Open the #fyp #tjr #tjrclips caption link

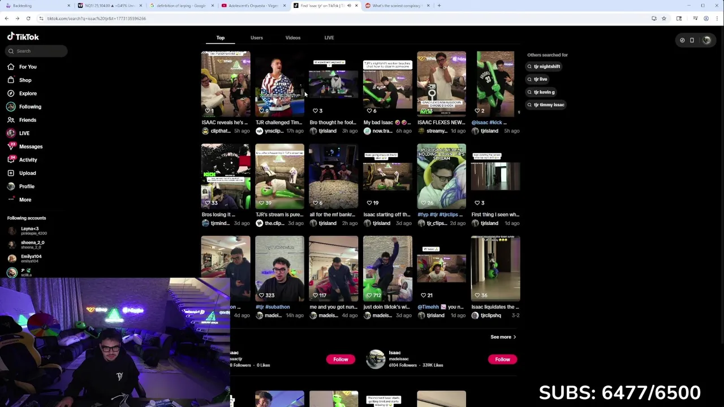440,215
